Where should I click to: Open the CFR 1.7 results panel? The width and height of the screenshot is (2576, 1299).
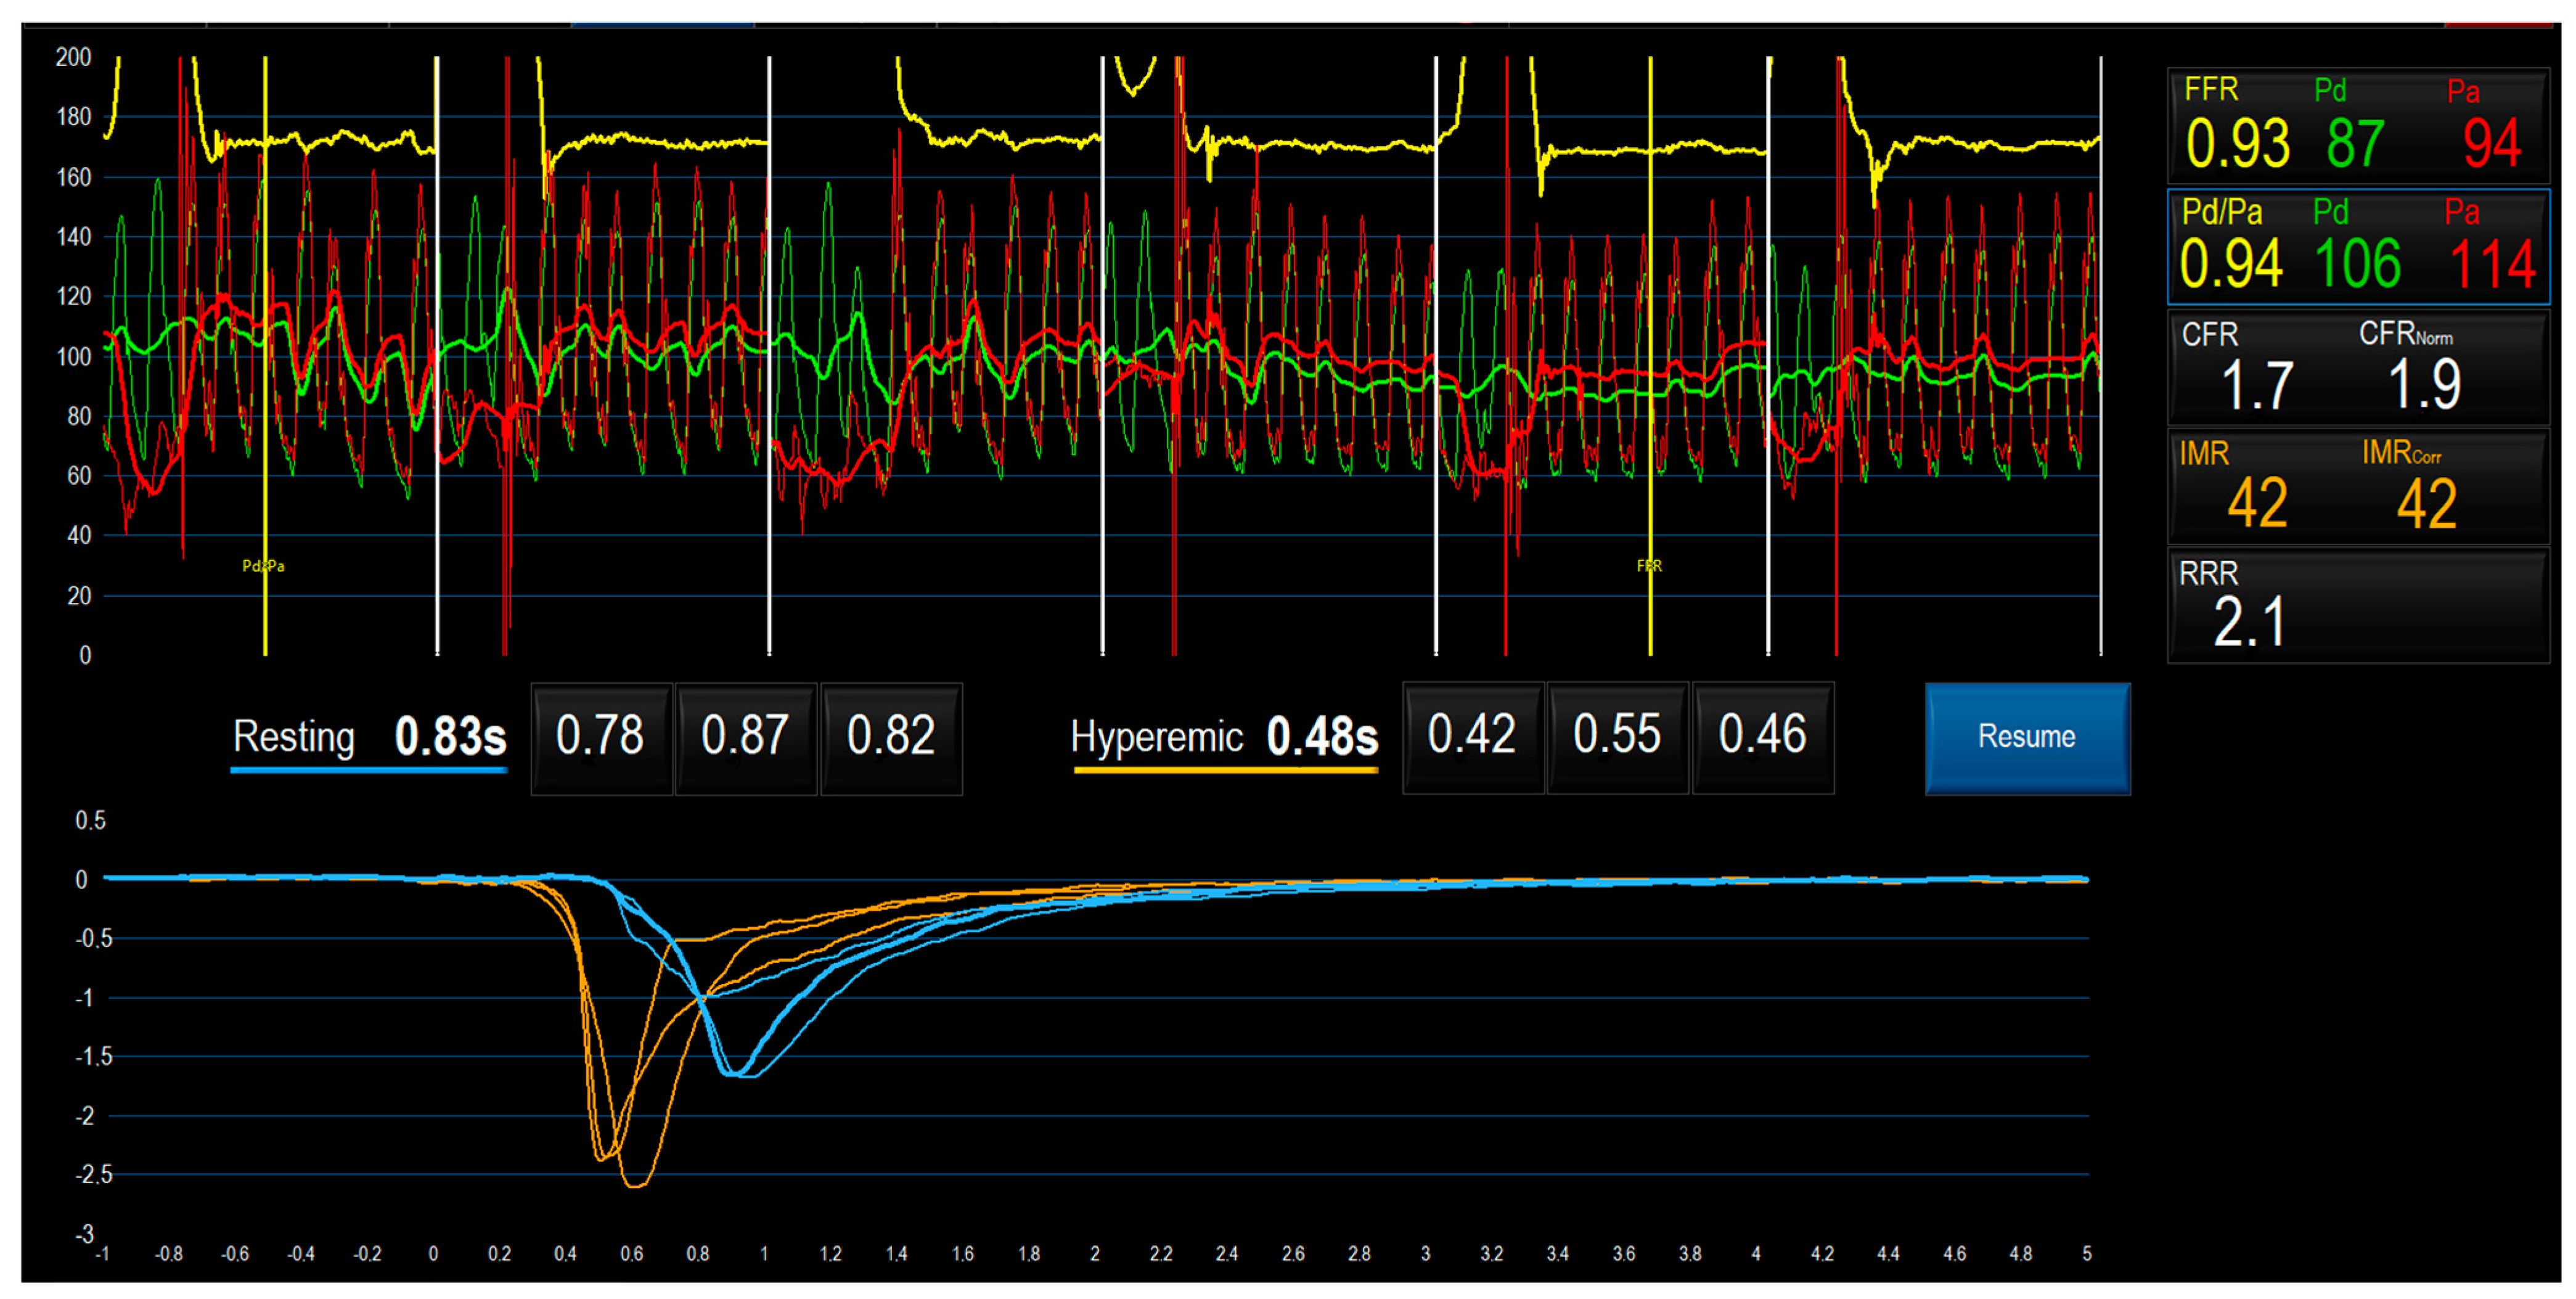click(x=2358, y=367)
